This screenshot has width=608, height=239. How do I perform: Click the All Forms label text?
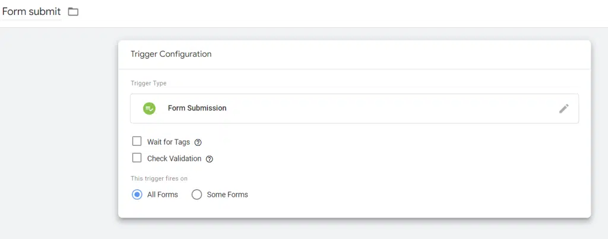point(163,195)
